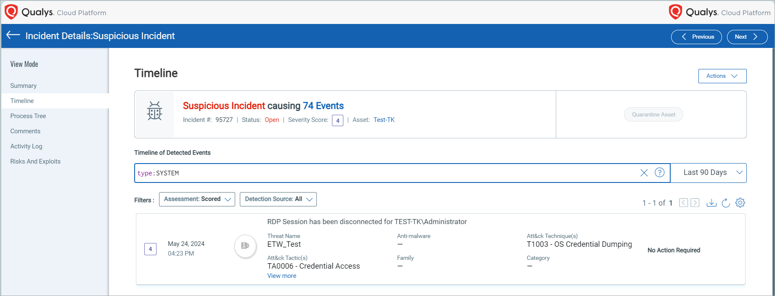Click the event type icon for RDP event
The width and height of the screenshot is (775, 296).
(245, 246)
